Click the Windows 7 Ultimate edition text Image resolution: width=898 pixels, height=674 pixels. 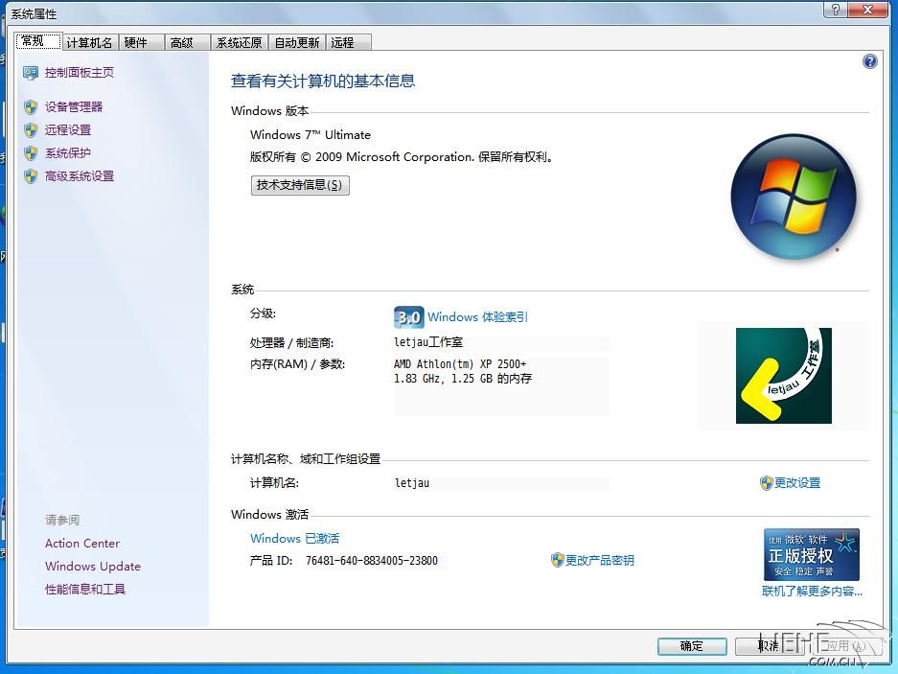(311, 135)
